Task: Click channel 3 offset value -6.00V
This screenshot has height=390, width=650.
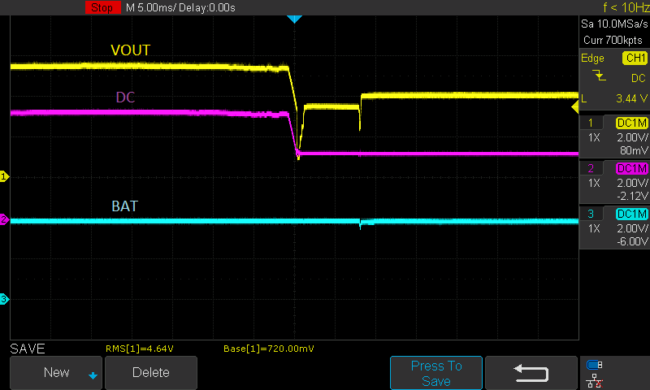Action: (632, 241)
